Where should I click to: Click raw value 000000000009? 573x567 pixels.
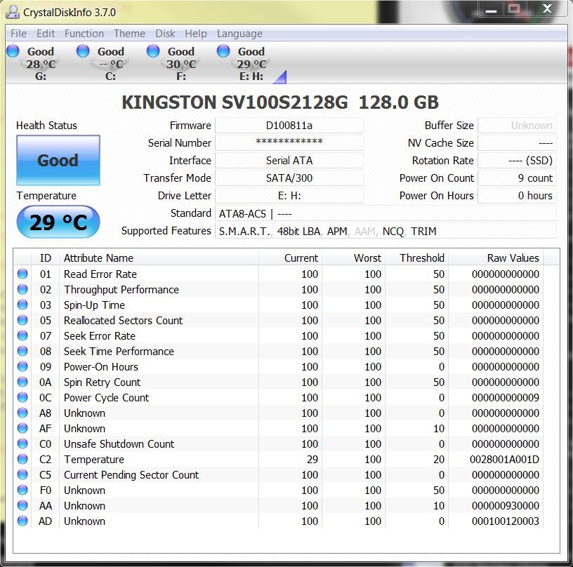tap(506, 398)
